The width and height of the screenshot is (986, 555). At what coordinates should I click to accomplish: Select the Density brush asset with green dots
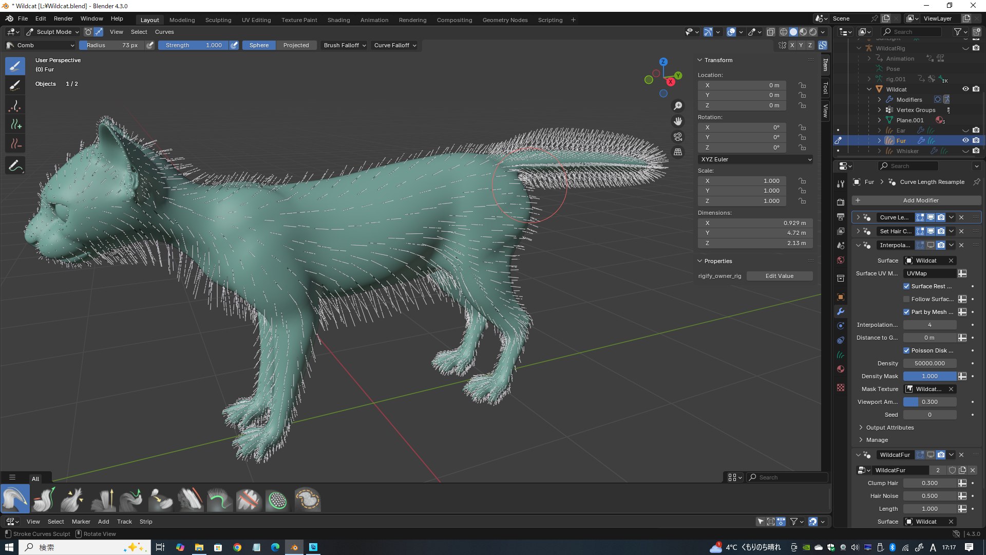(278, 499)
